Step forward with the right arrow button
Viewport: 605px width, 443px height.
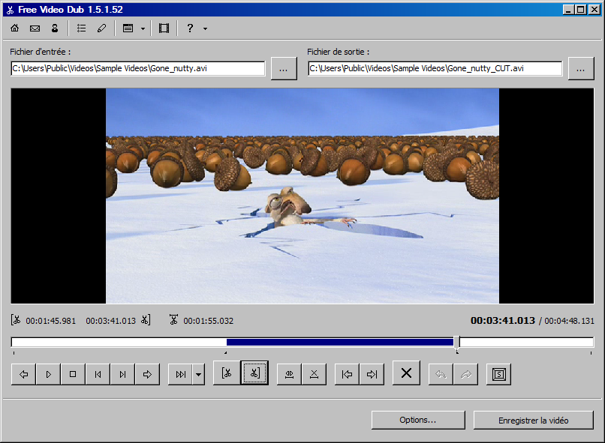click(147, 374)
